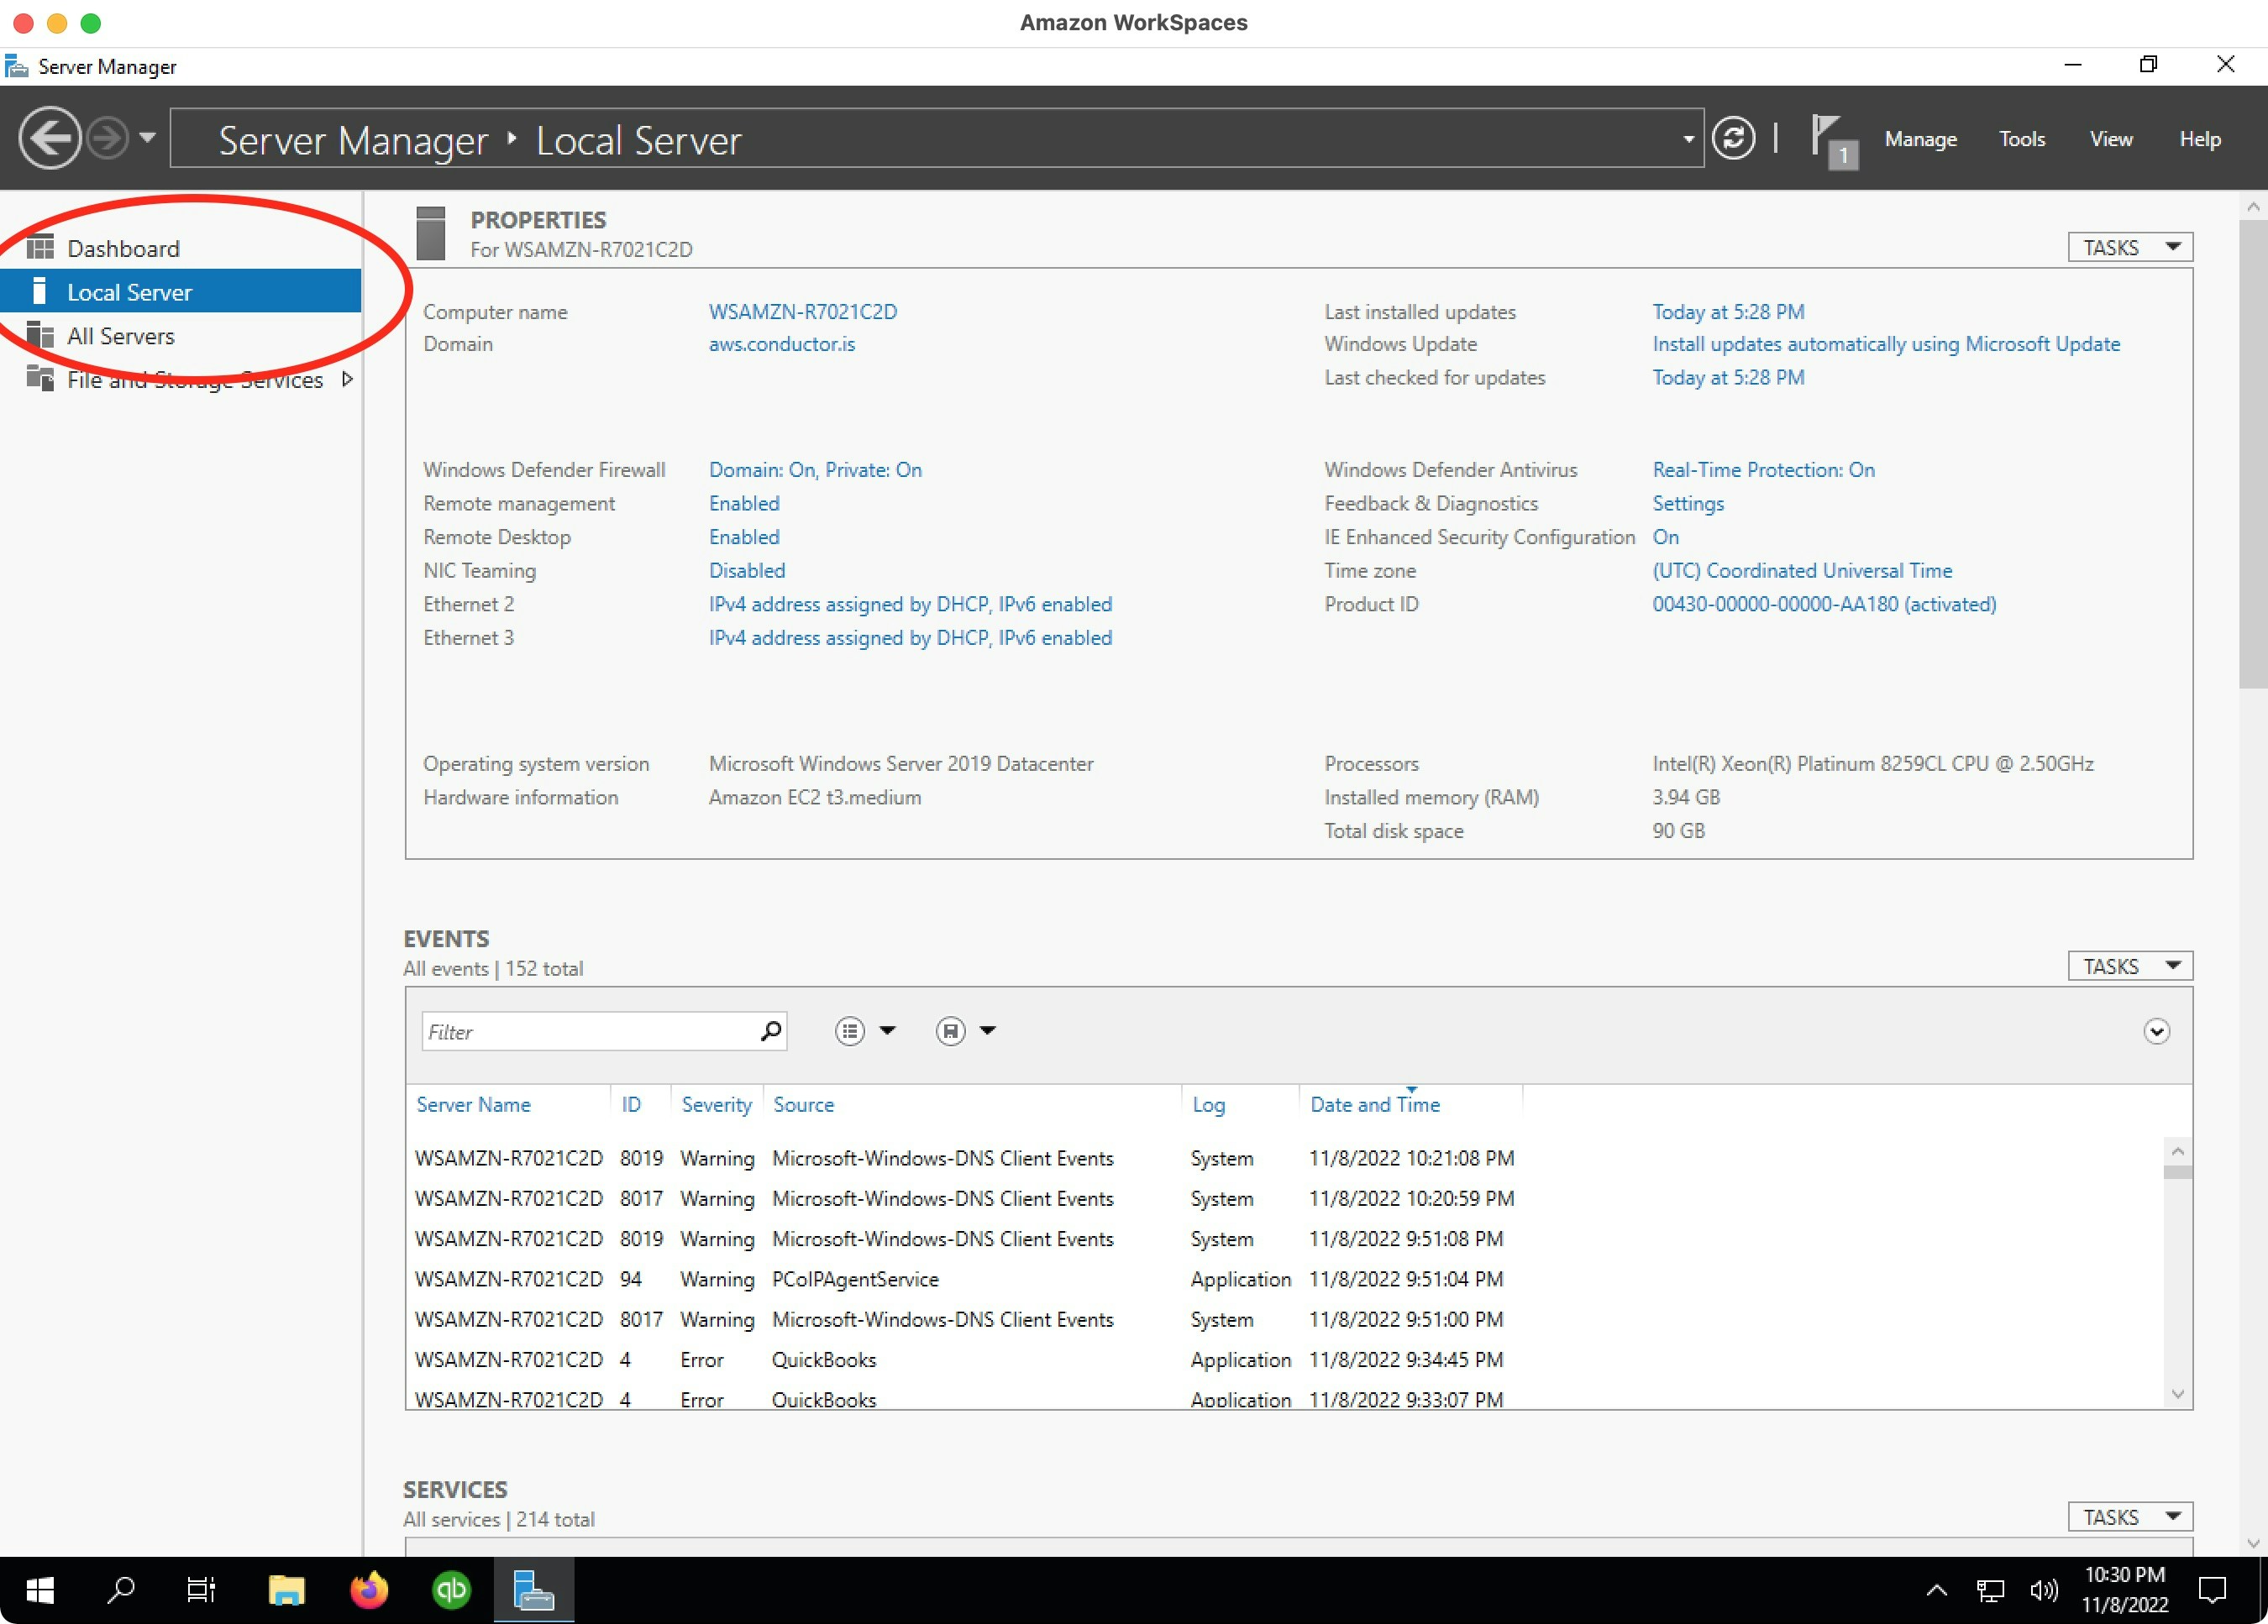The image size is (2268, 1624).
Task: Open the Events TASKS dropdown
Action: tap(2129, 966)
